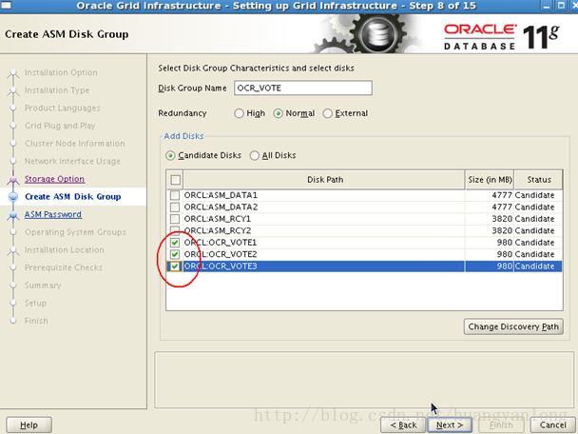578x434 pixels.
Task: Select High redundancy option
Action: tap(239, 113)
